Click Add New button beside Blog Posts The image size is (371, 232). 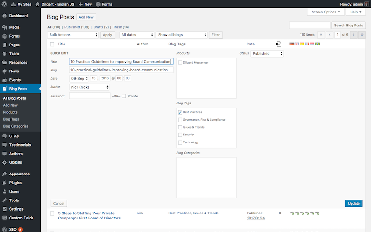click(86, 17)
